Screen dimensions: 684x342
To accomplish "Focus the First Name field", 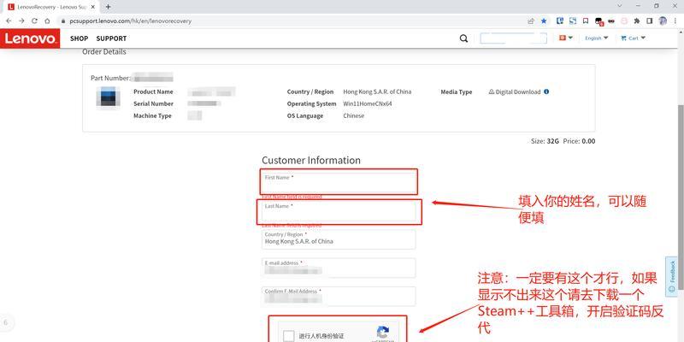I will [x=339, y=182].
